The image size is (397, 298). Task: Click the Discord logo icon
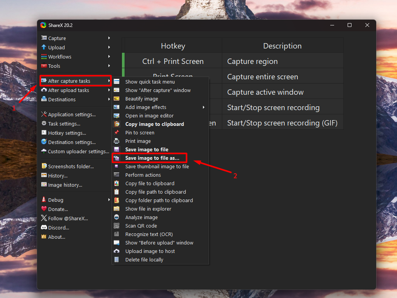click(44, 227)
